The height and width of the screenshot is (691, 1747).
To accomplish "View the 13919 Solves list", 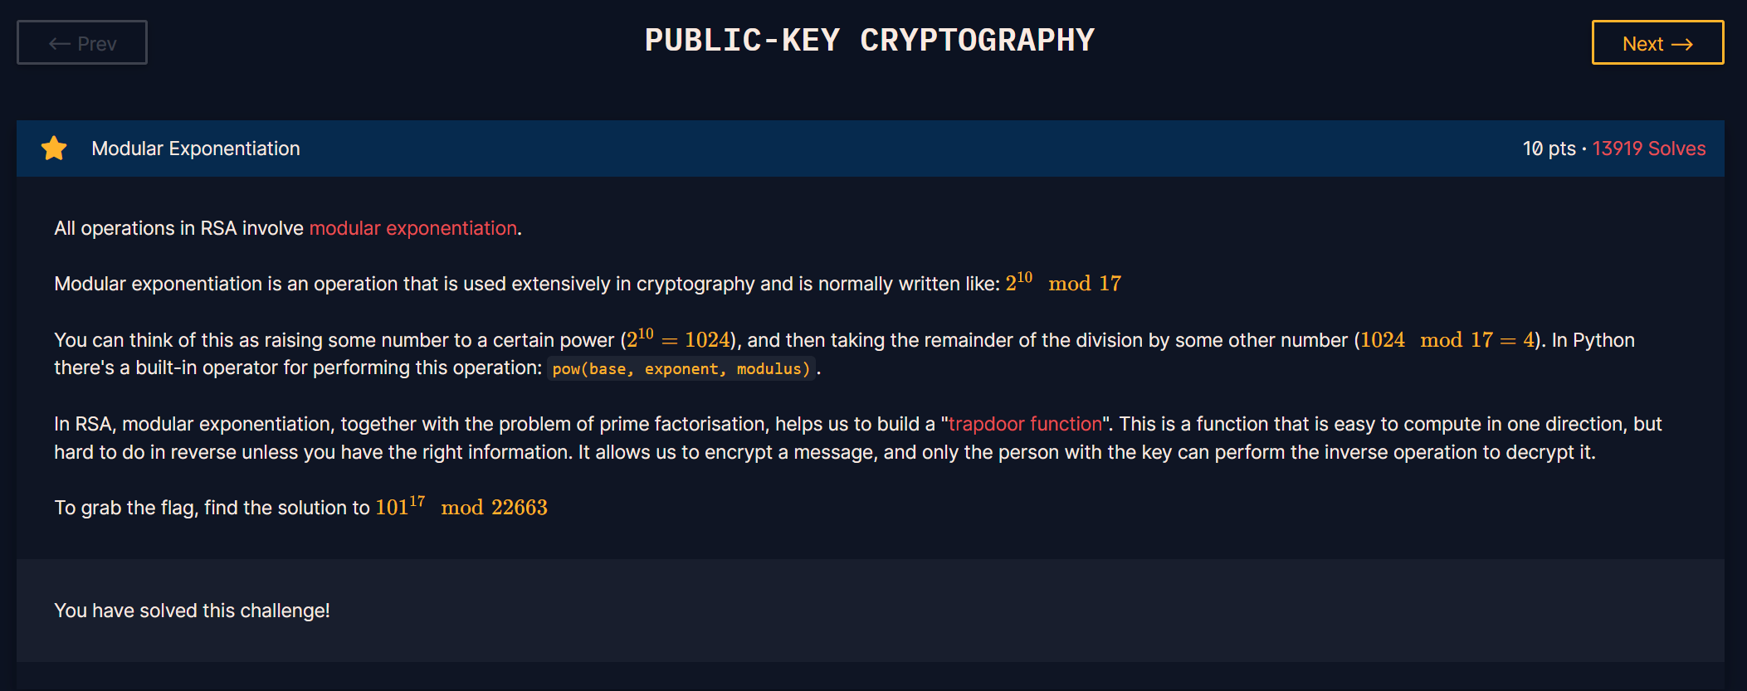I will 1649,148.
